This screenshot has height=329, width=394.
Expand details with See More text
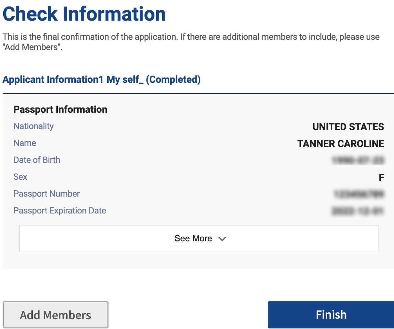[x=193, y=238]
